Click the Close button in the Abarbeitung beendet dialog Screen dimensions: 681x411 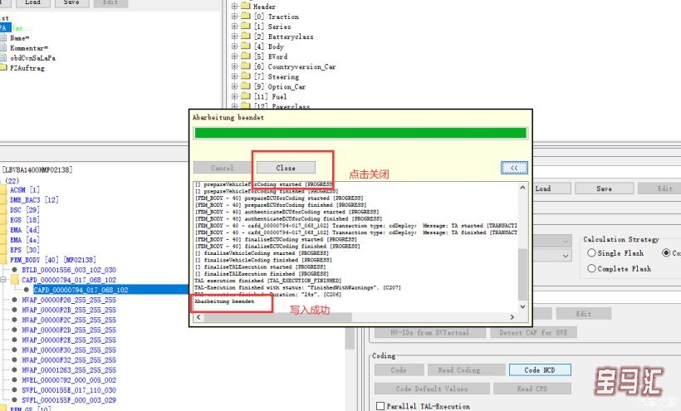click(x=286, y=168)
